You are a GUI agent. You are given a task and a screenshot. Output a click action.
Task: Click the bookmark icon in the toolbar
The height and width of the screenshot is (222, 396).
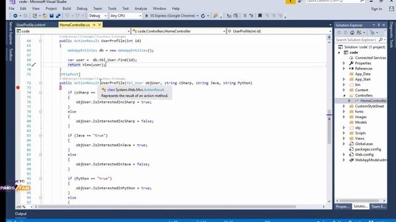point(260,16)
